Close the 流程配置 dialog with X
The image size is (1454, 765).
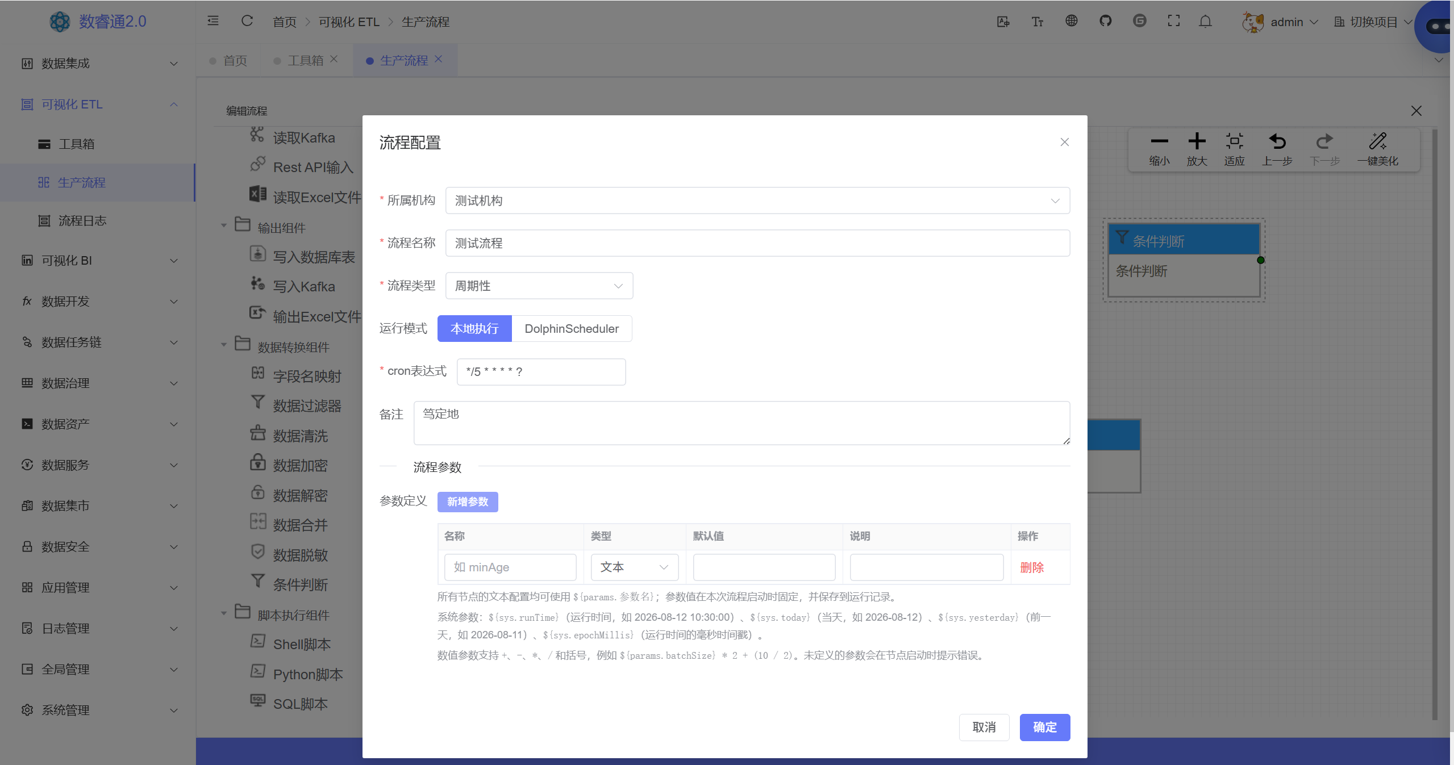click(1064, 142)
